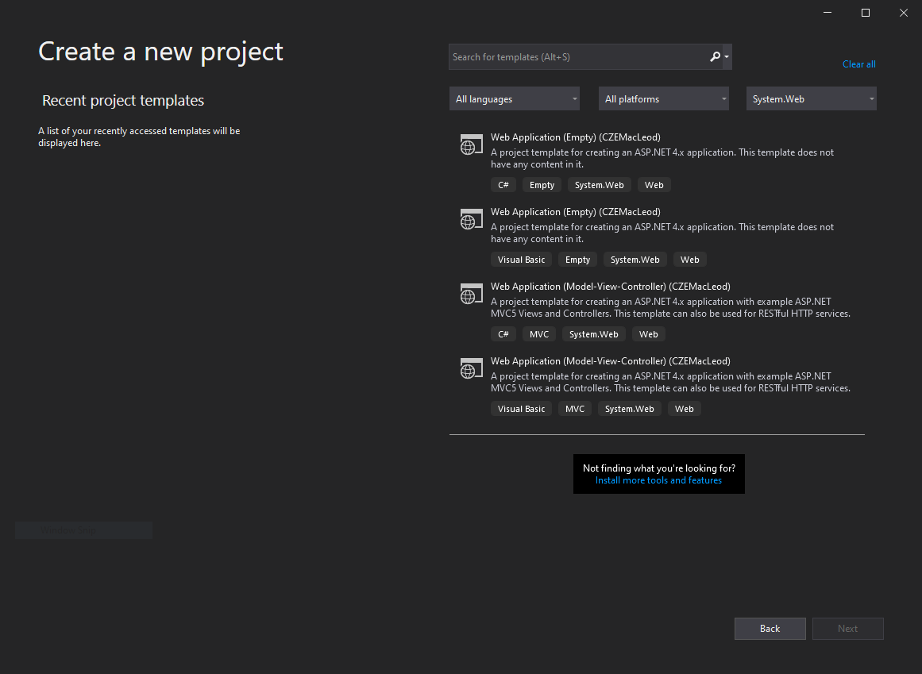
Task: Click the C# tag on the MVC template
Action: click(x=503, y=334)
